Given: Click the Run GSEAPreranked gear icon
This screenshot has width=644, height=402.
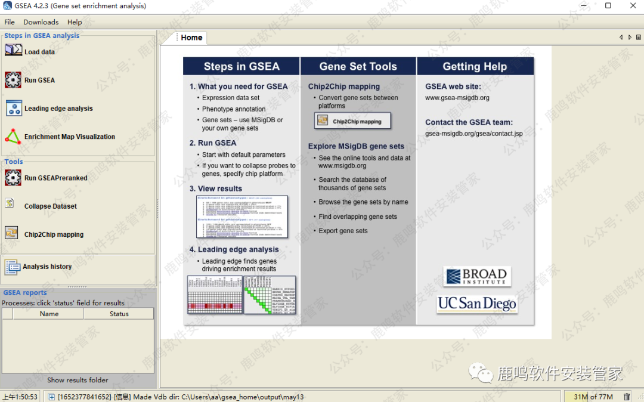Looking at the screenshot, I should coord(13,178).
